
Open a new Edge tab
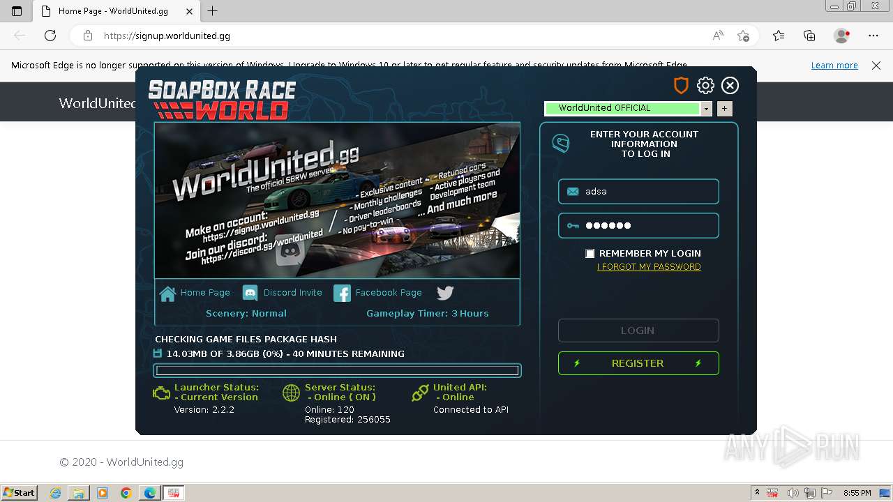click(x=213, y=11)
